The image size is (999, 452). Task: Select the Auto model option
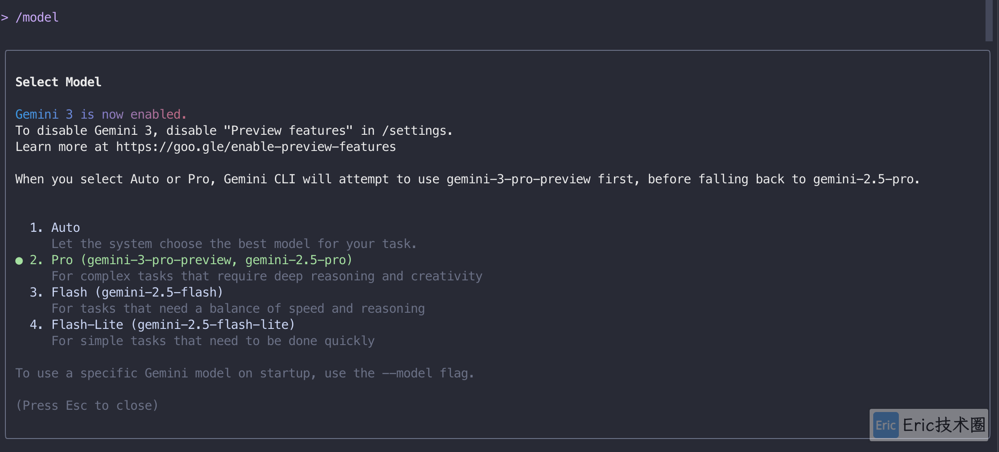[x=66, y=228]
